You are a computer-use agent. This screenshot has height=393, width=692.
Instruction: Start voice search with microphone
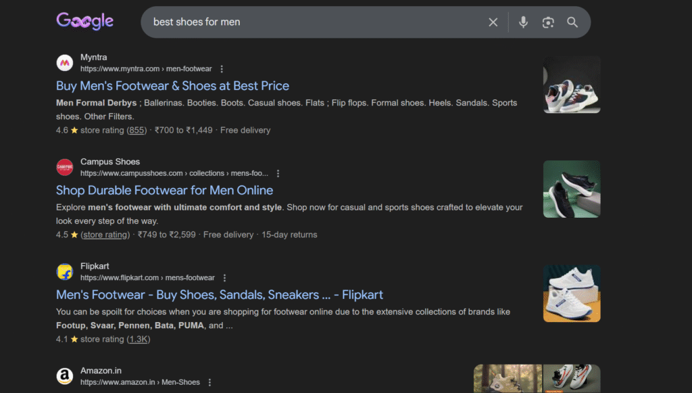coord(523,22)
